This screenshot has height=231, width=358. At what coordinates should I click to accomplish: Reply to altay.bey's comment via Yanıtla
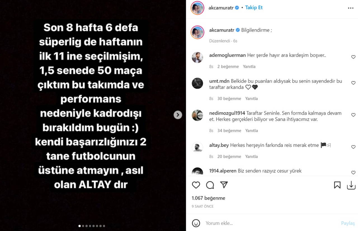[251, 156]
